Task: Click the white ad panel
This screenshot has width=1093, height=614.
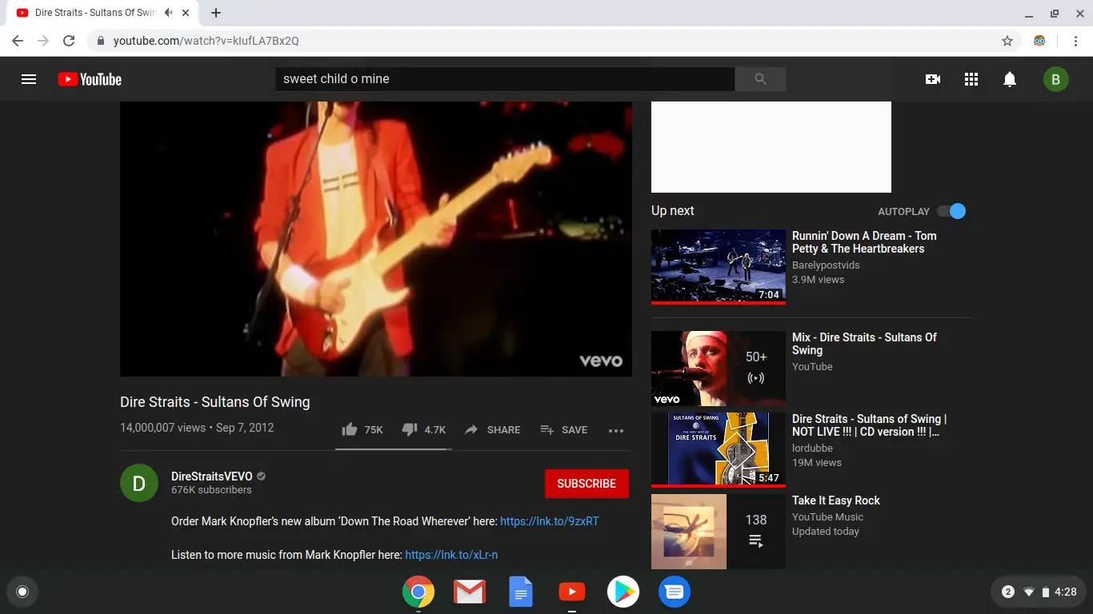Action: pyautogui.click(x=771, y=147)
